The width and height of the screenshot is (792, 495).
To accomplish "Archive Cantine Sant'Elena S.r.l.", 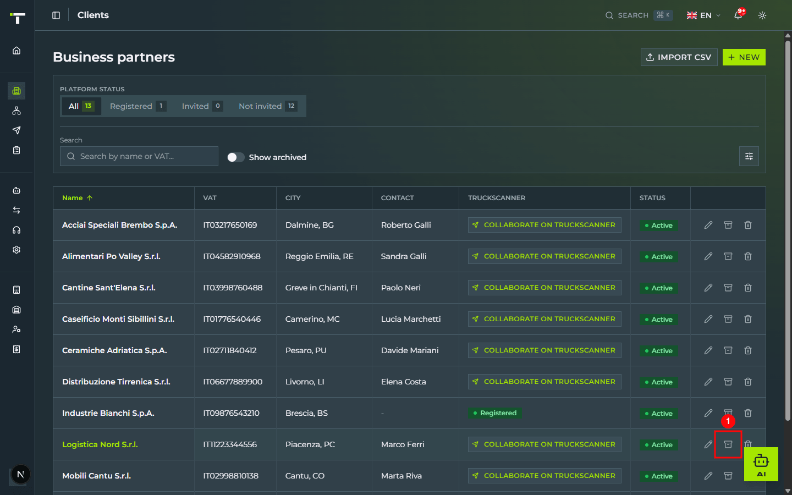I will coord(728,288).
